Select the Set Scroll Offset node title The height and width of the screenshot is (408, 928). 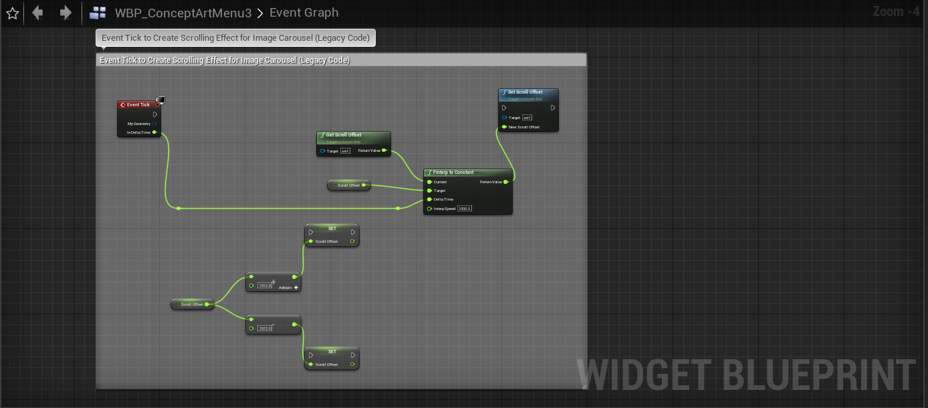(x=526, y=92)
